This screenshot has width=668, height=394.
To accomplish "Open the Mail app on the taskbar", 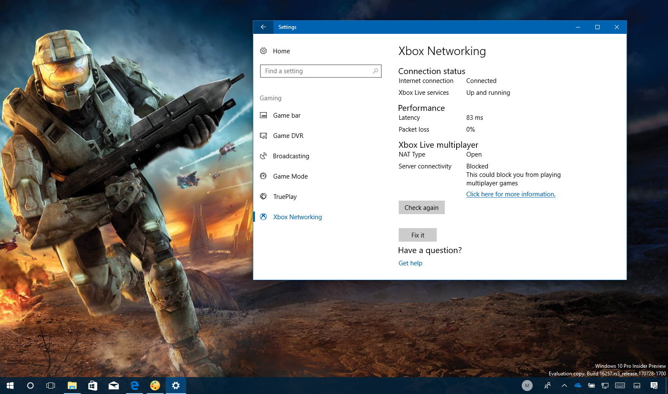I will pos(114,386).
